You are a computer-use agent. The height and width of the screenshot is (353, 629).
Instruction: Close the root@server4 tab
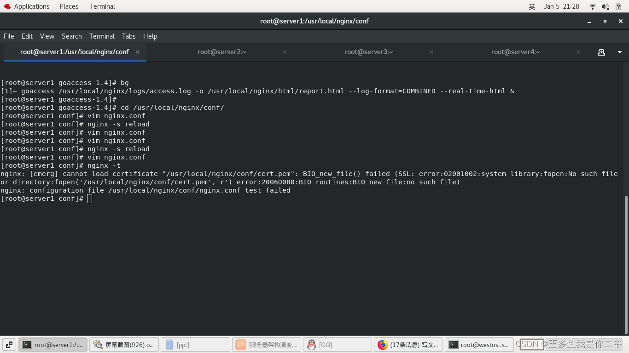(x=578, y=52)
